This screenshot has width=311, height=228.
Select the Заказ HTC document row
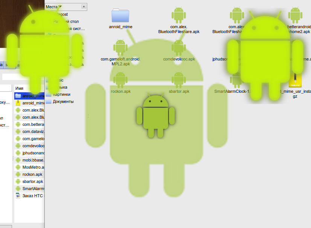coord(30,196)
